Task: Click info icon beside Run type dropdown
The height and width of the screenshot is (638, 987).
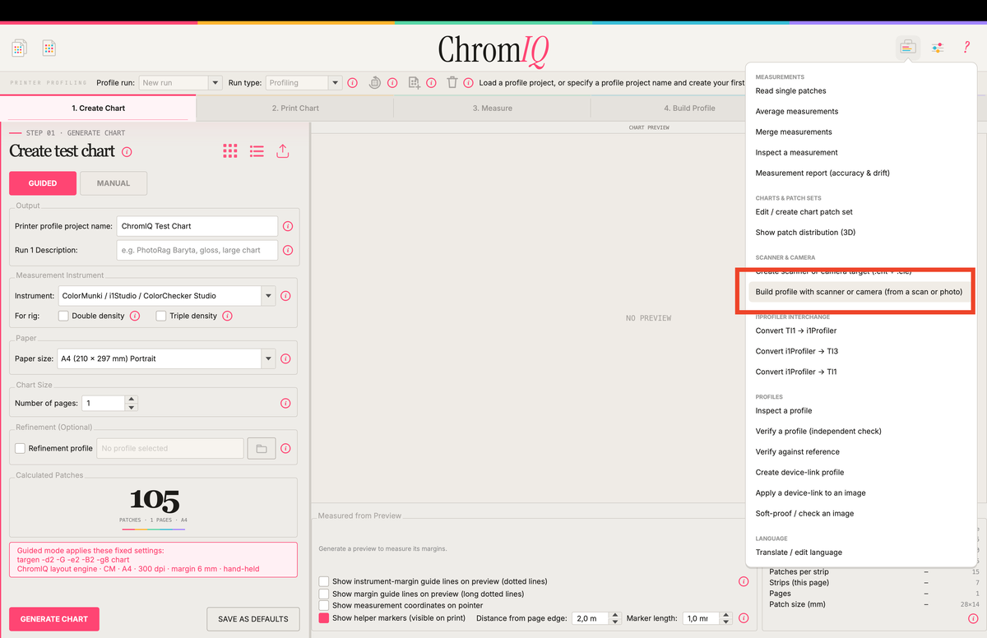Action: [x=353, y=83]
